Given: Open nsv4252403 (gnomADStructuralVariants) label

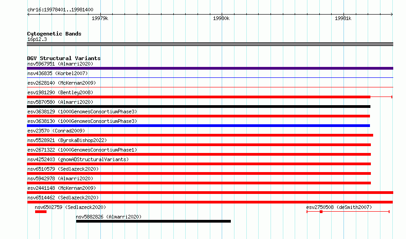Looking at the screenshot, I should click(78, 159).
